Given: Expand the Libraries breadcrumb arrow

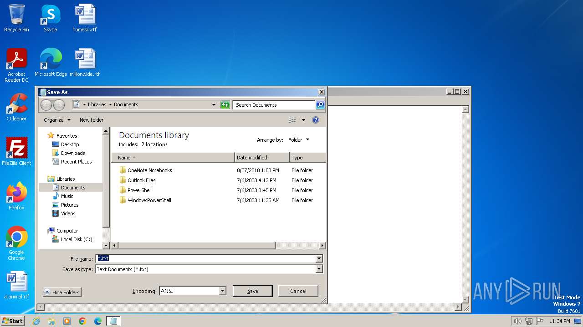Looking at the screenshot, I should click(x=110, y=104).
